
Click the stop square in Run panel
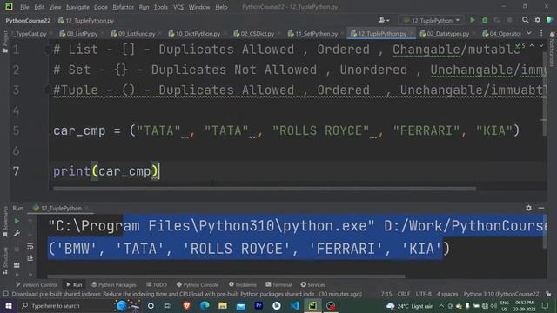pyautogui.click(x=17, y=250)
